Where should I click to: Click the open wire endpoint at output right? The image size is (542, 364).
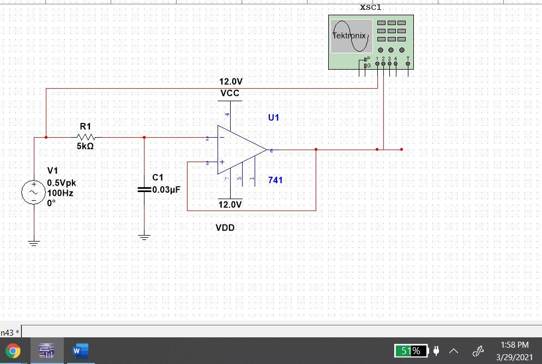pos(401,150)
